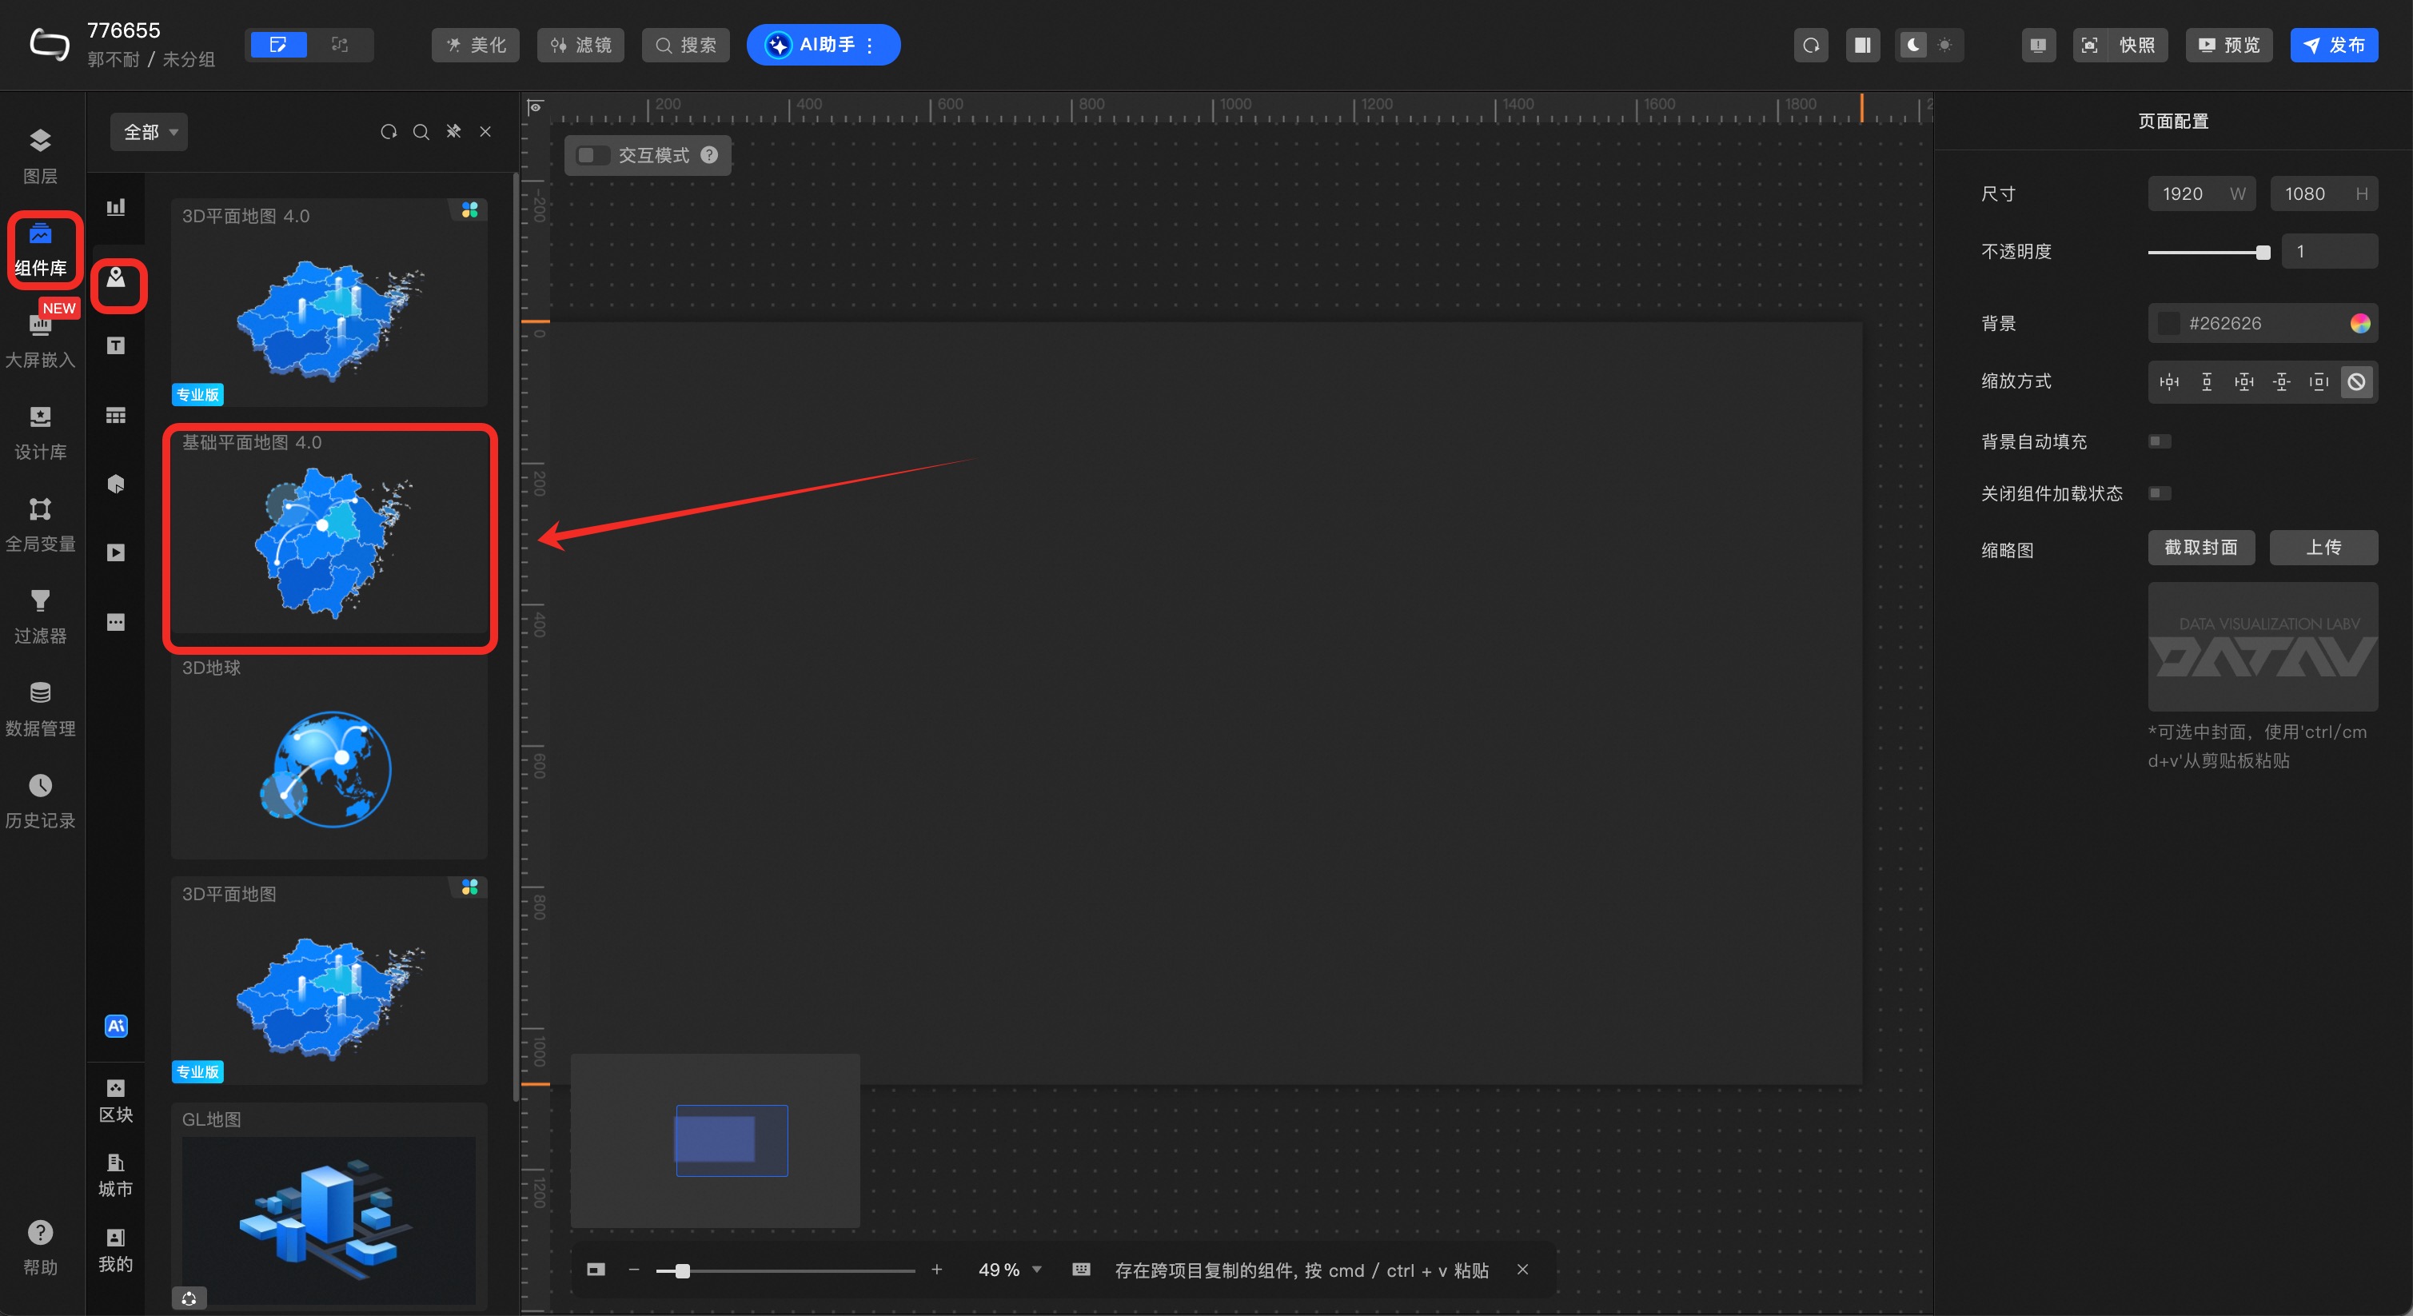Open the 图层 layers panel
The width and height of the screenshot is (2413, 1316).
coord(39,155)
